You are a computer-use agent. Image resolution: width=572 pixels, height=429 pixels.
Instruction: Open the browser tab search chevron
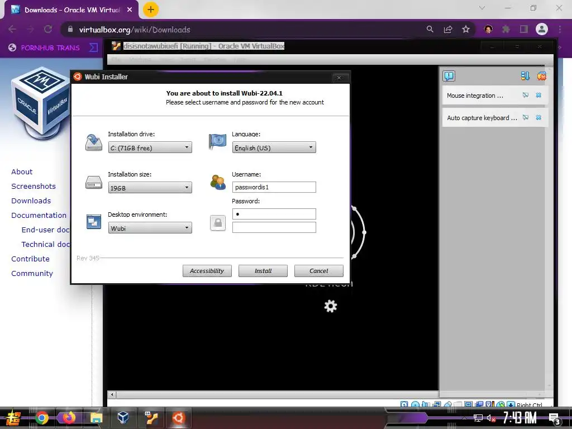(x=482, y=8)
